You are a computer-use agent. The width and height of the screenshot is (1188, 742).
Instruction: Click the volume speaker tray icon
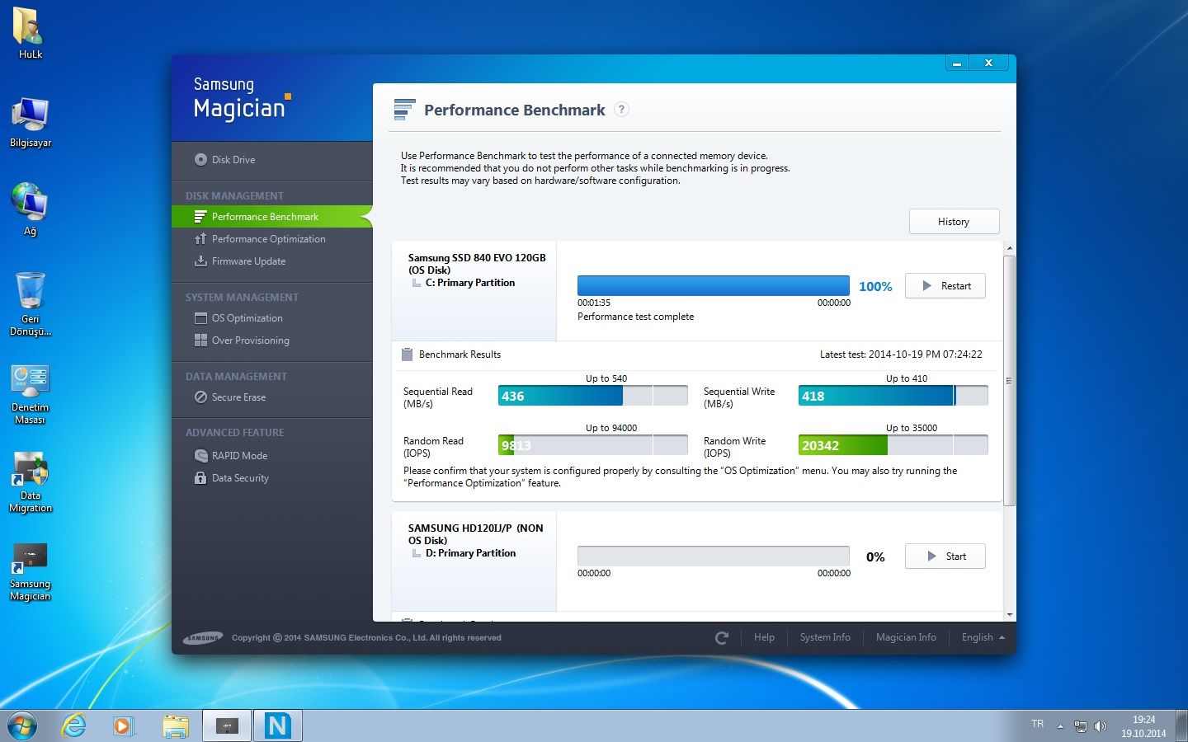1100,726
